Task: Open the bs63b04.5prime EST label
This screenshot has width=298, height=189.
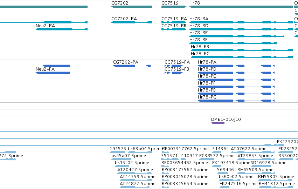Action: point(145,149)
